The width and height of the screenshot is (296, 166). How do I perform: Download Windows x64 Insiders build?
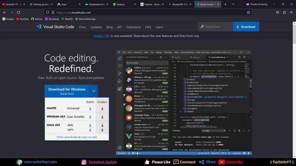102,117
